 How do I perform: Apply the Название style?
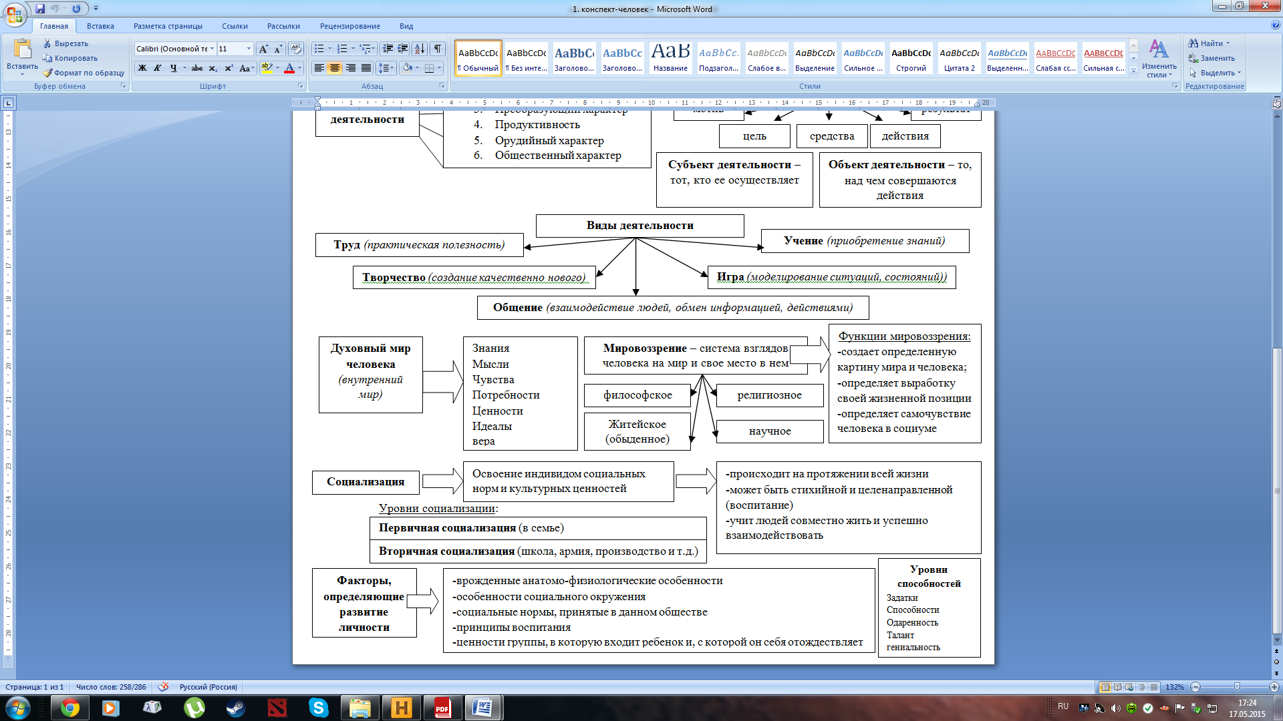tap(670, 58)
